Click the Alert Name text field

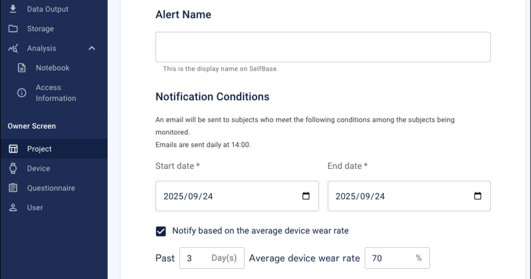[323, 47]
